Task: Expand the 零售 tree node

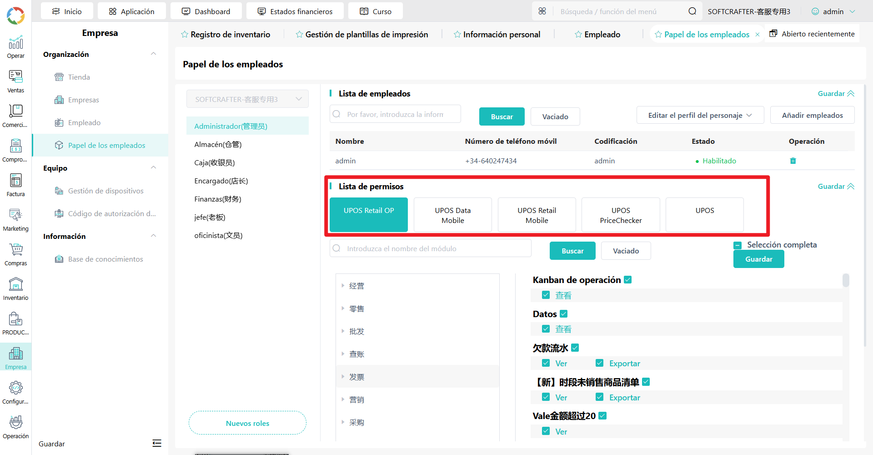Action: [343, 308]
